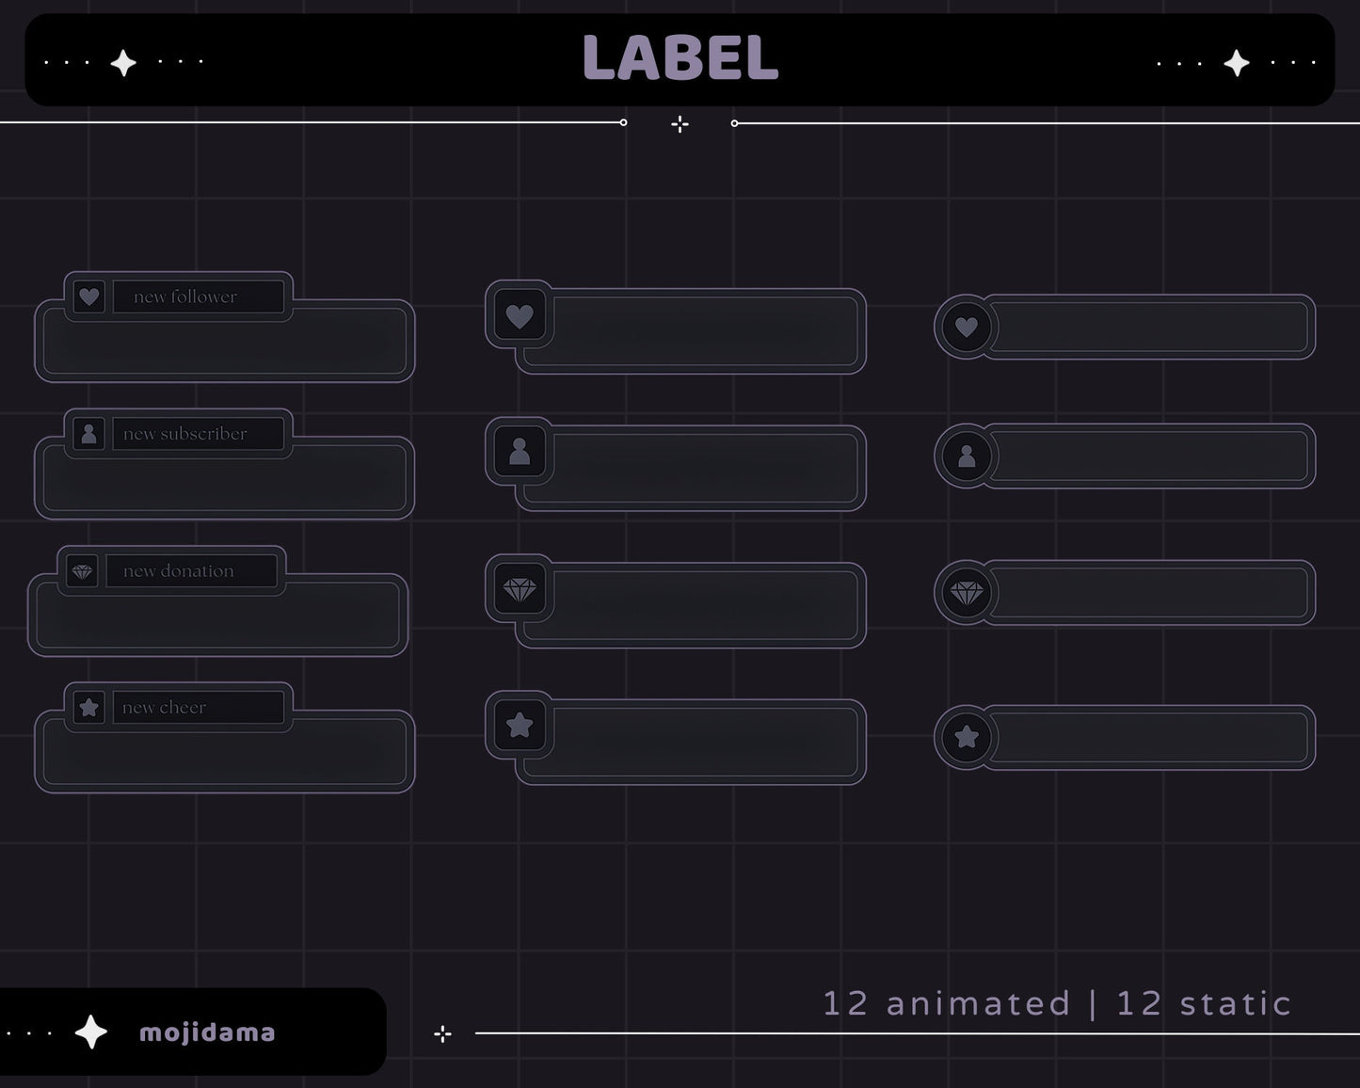Select the rounded-square person icon in the middle column

point(520,453)
